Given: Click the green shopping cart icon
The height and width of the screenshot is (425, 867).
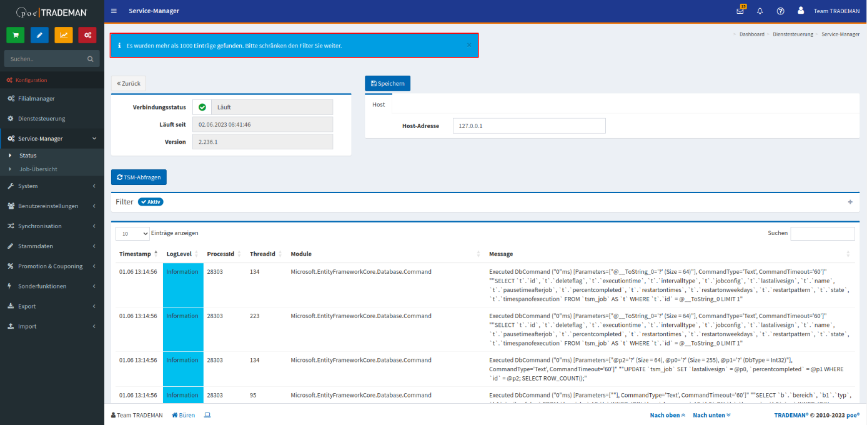Looking at the screenshot, I should (16, 35).
